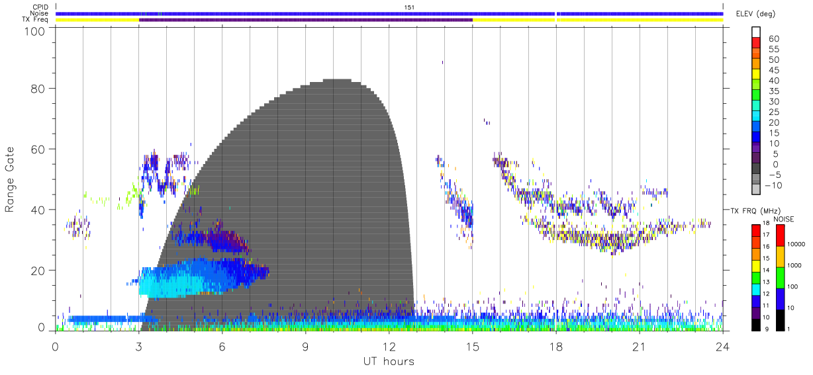Click the ELEV legend label 45

click(774, 70)
